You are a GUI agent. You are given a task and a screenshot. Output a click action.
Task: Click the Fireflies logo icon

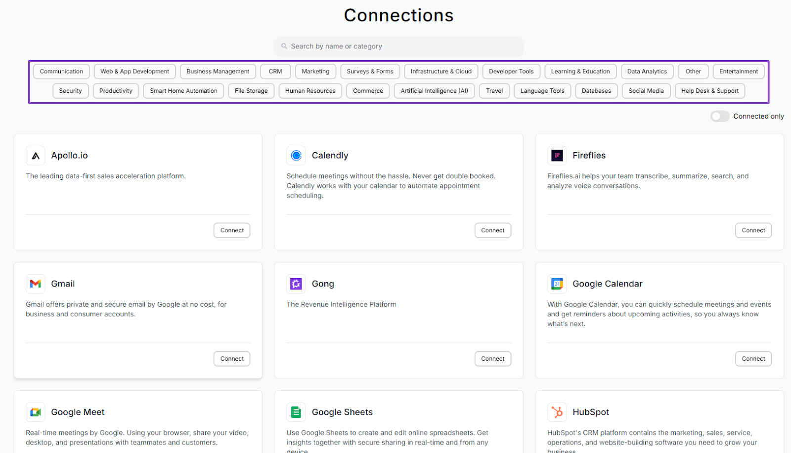pyautogui.click(x=557, y=156)
